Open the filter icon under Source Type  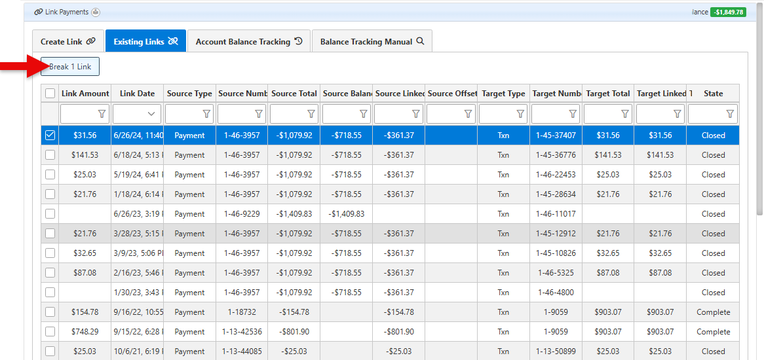[206, 114]
